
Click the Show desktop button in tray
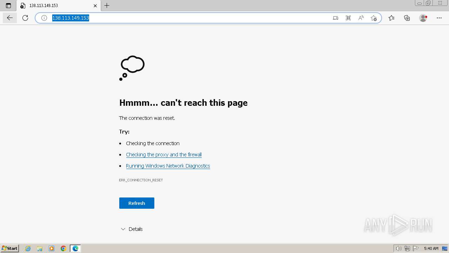(x=445, y=248)
